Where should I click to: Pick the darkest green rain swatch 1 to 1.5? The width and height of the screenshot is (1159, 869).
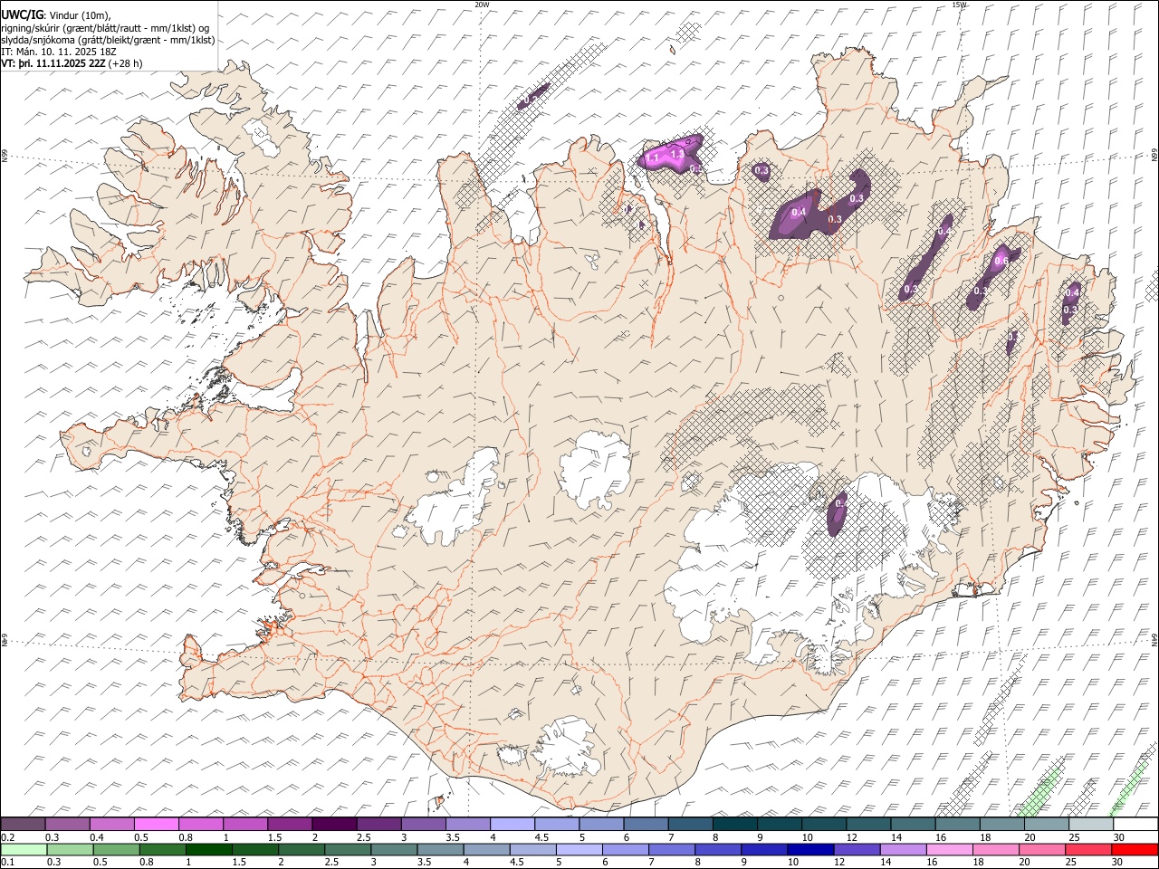208,849
